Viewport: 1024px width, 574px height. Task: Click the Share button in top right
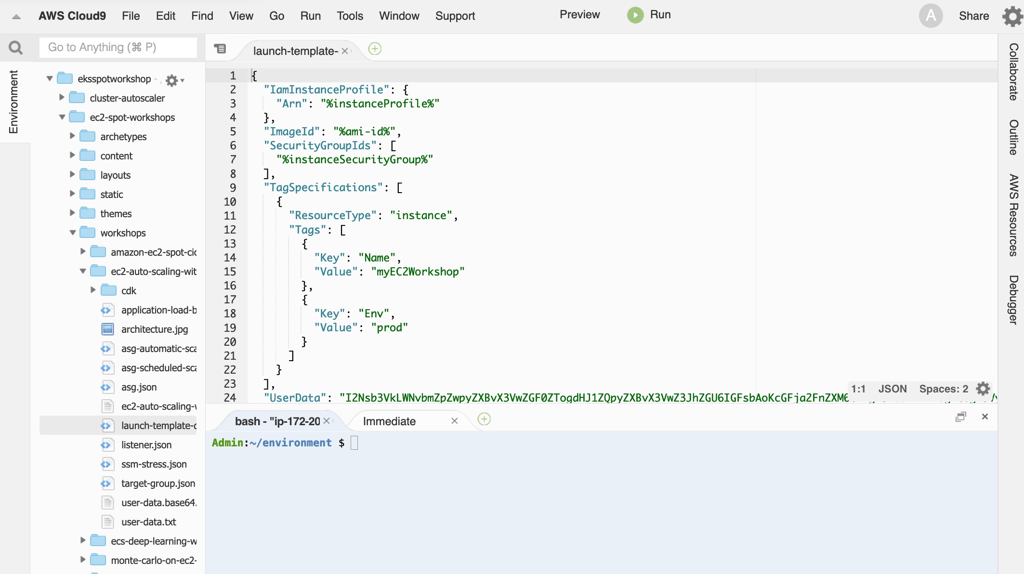[974, 15]
